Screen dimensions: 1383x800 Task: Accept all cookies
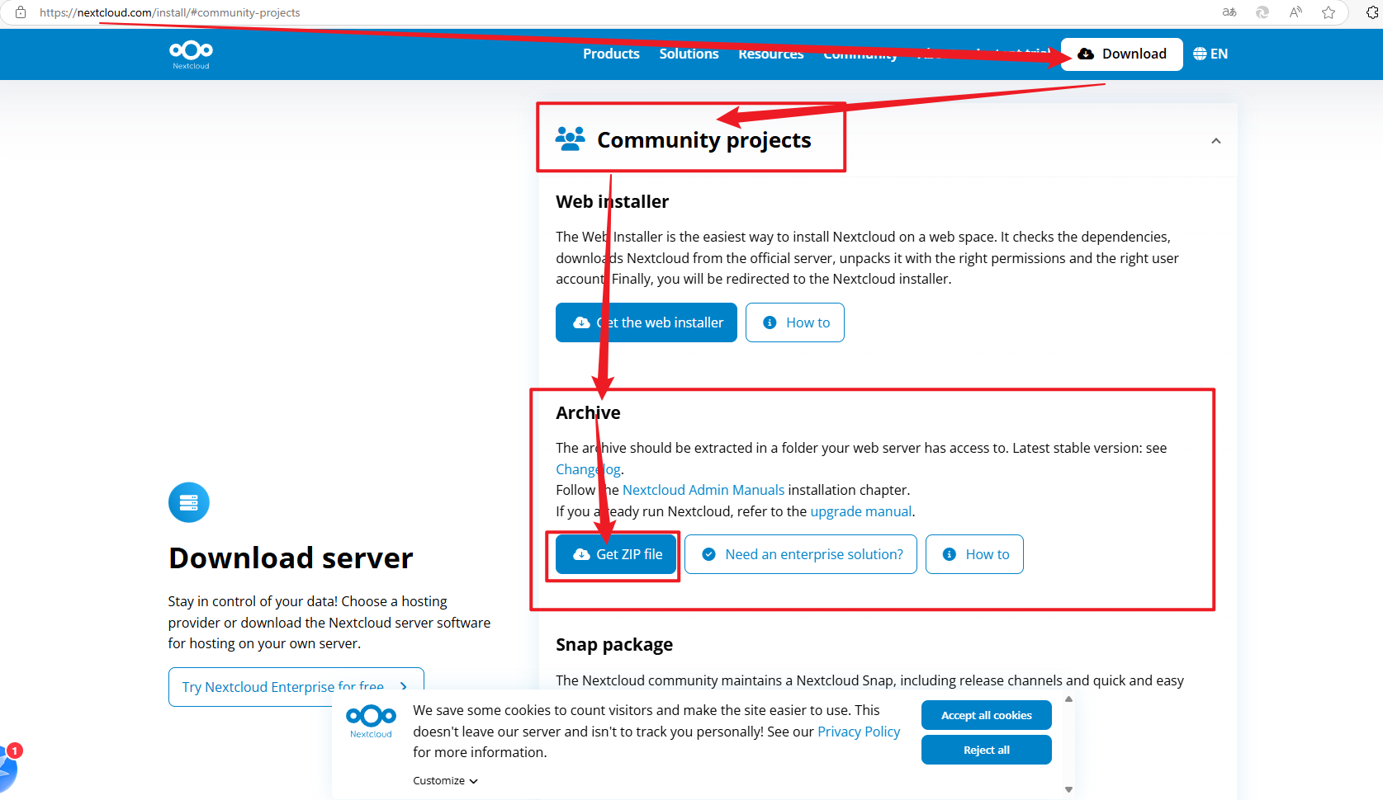(986, 715)
